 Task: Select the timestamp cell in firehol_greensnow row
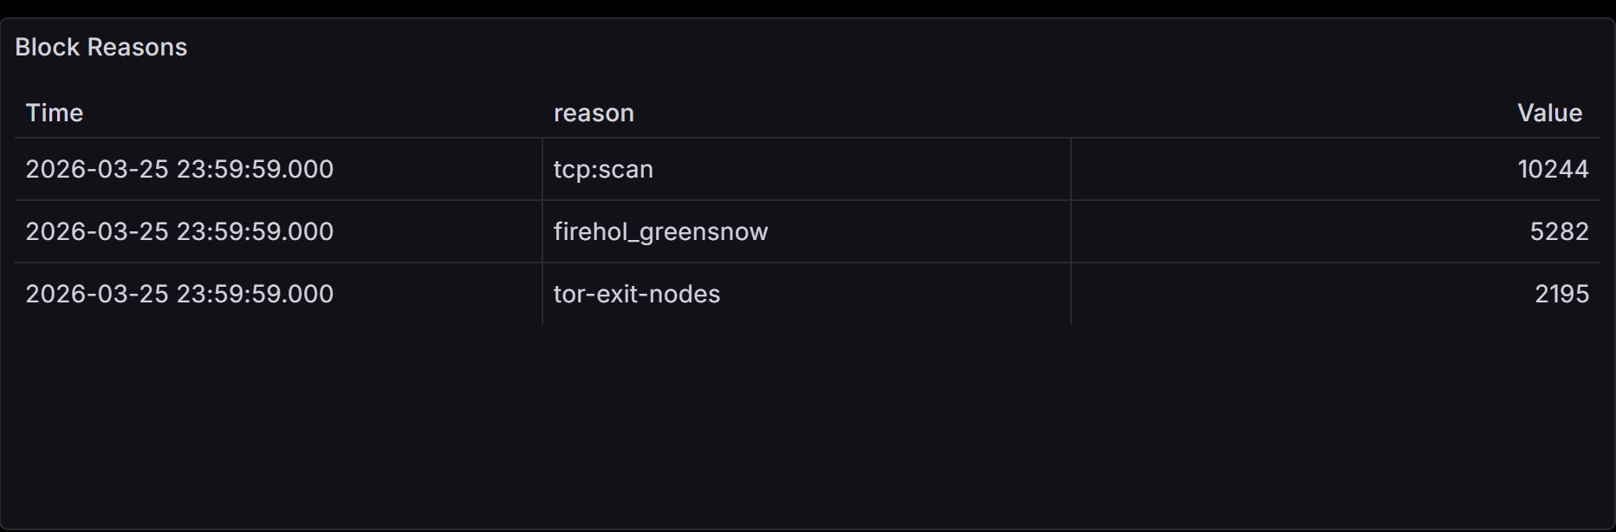pyautogui.click(x=278, y=231)
